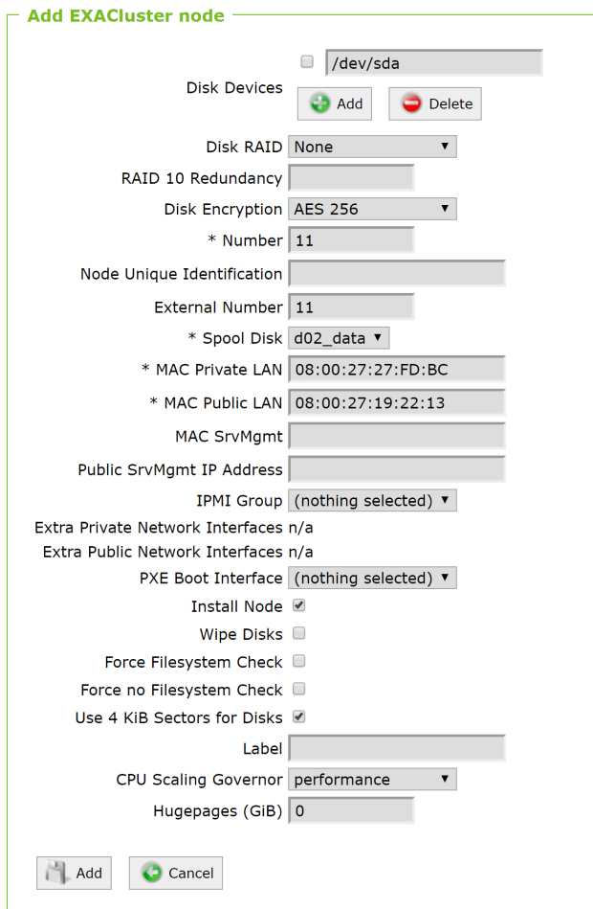Check Force Filesystem Check option
Viewport: 593px width, 909px height.
coord(298,661)
